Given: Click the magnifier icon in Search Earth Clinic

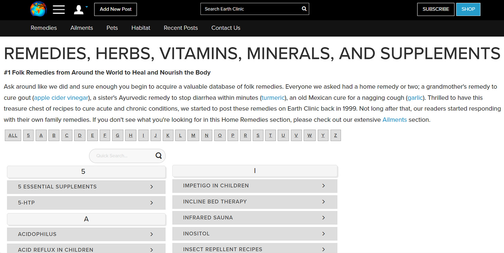Looking at the screenshot, I should [x=304, y=9].
